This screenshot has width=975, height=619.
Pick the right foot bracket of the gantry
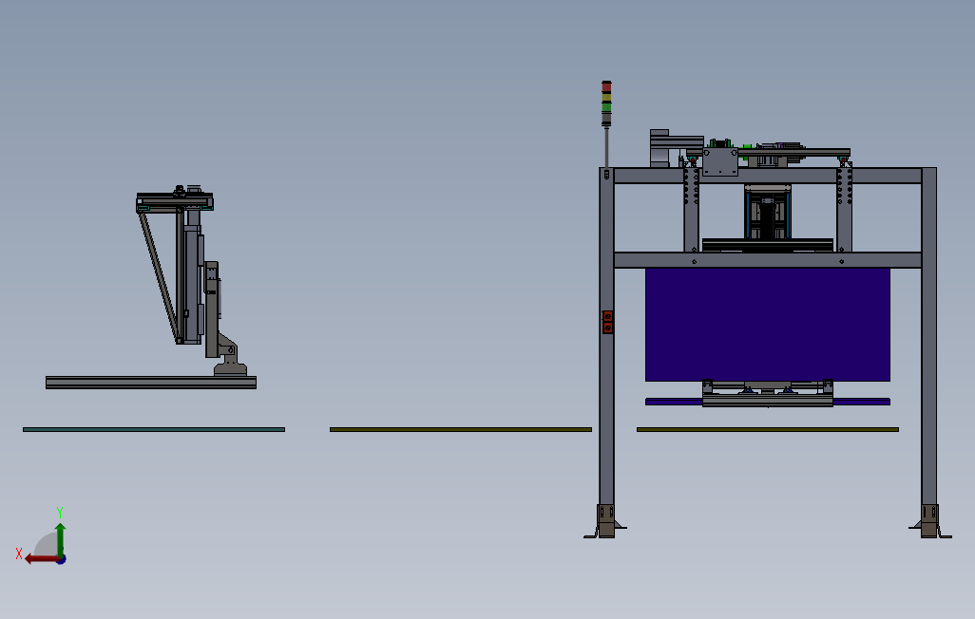(x=930, y=522)
